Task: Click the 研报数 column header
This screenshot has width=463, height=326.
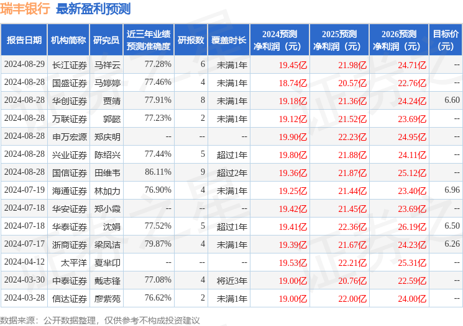Action: 191,40
